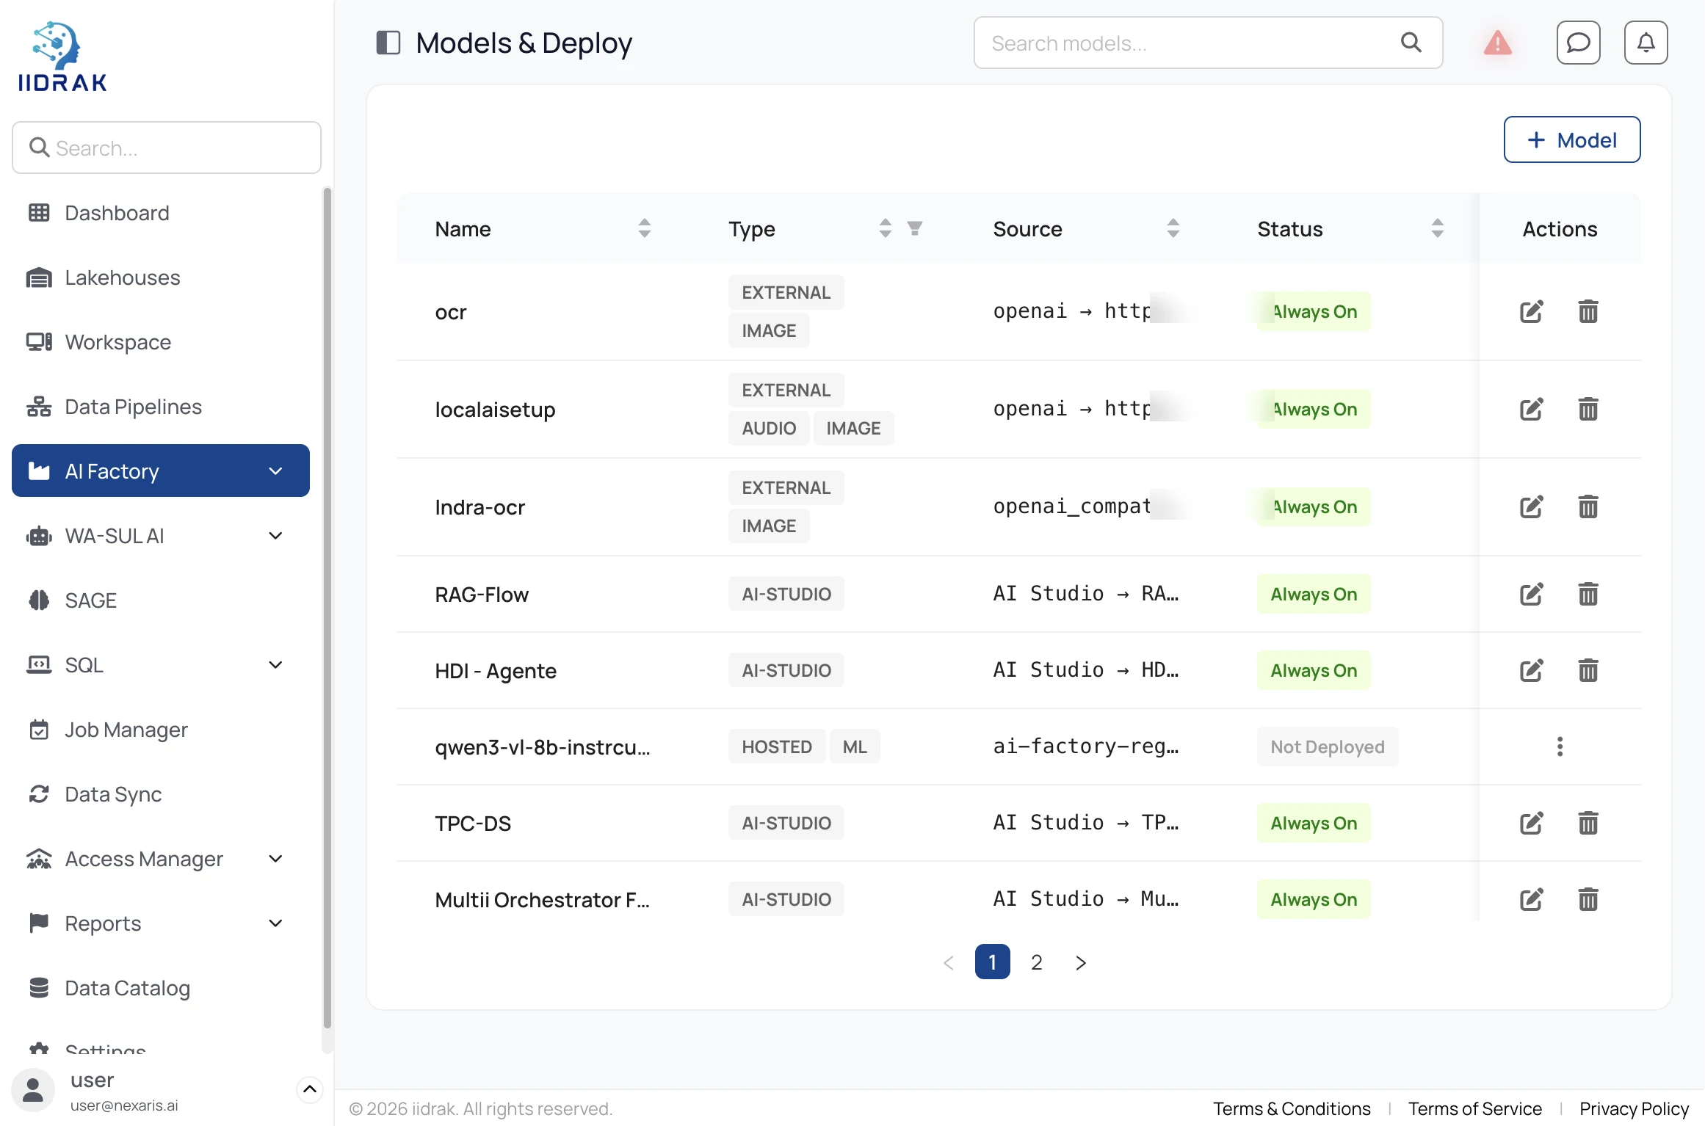
Task: Go to page 2 of models
Action: pyautogui.click(x=1036, y=962)
